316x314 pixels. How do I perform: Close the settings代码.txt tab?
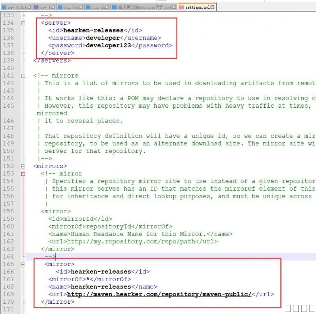click(x=174, y=7)
